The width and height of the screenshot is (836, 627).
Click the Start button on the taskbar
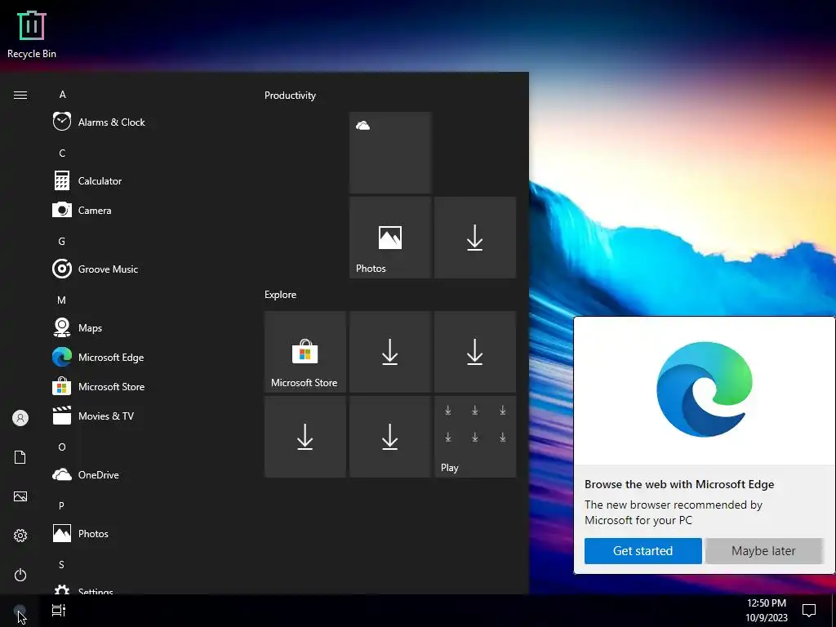point(20,611)
